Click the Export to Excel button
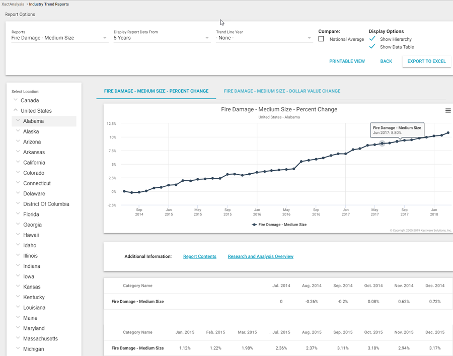This screenshot has height=356, width=453. click(x=426, y=61)
